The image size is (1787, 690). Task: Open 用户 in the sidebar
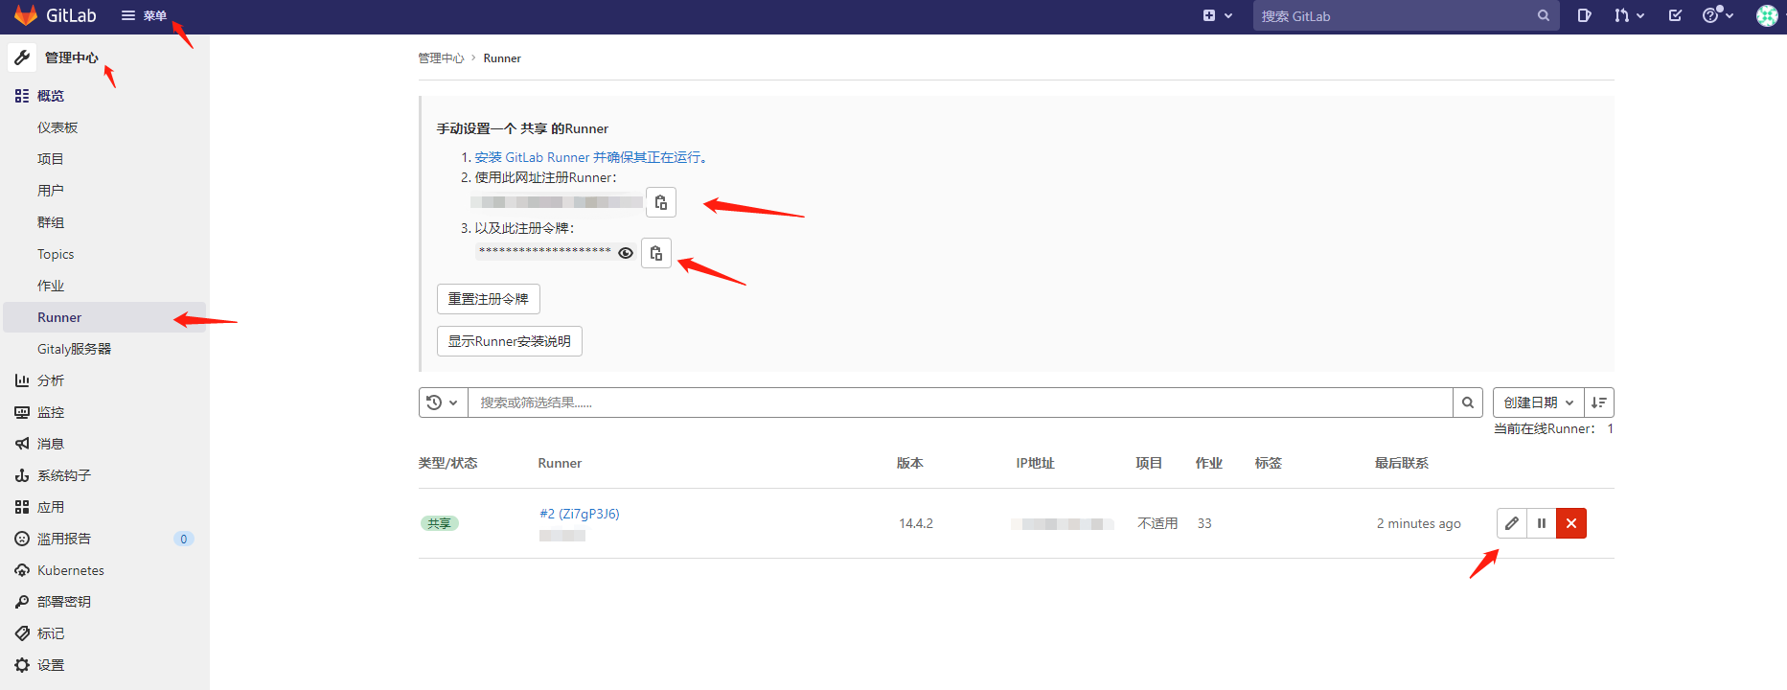click(x=50, y=191)
